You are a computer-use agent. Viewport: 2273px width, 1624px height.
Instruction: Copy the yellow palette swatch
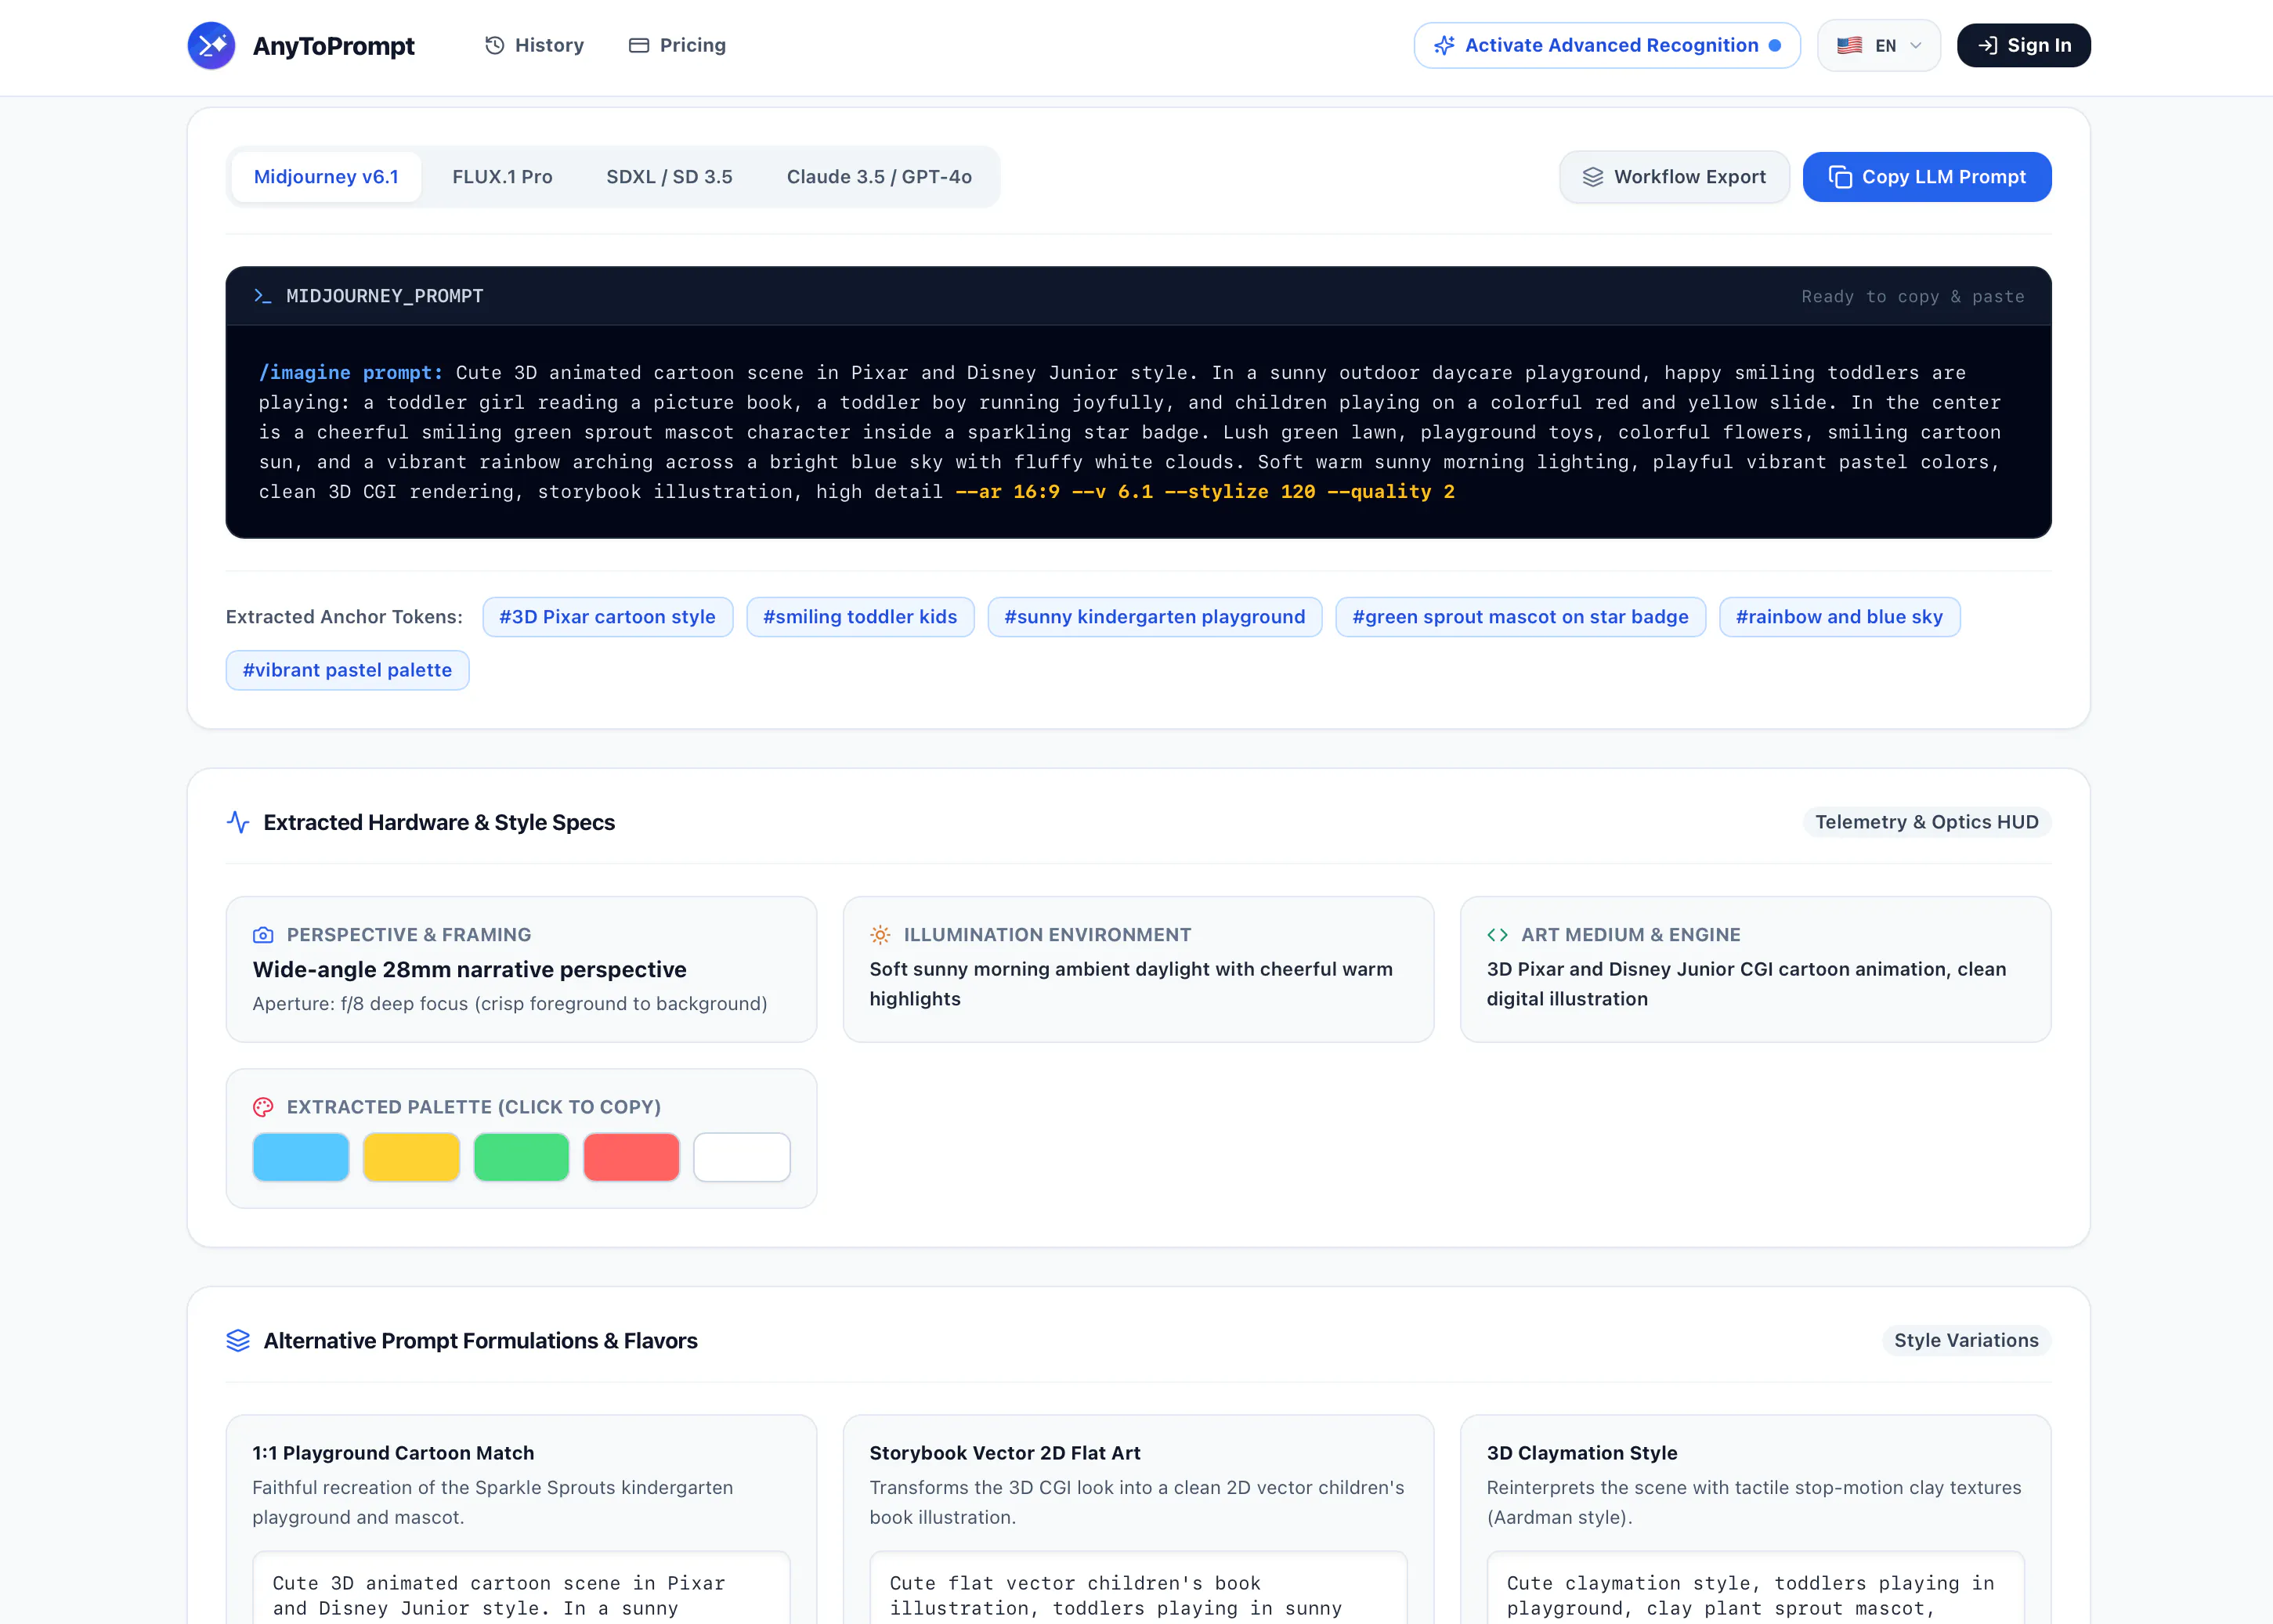(411, 1157)
